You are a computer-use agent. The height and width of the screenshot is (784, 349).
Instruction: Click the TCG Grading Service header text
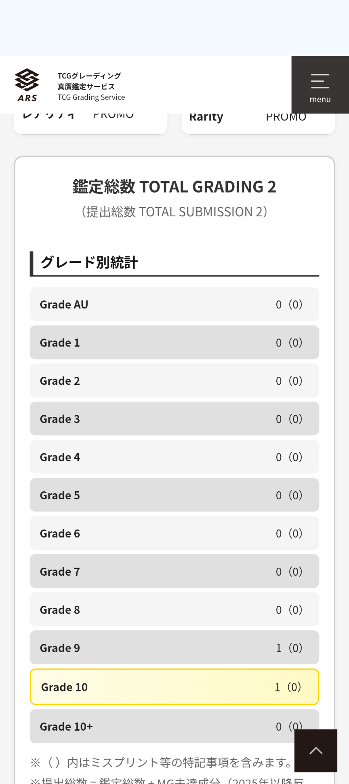pyautogui.click(x=91, y=97)
